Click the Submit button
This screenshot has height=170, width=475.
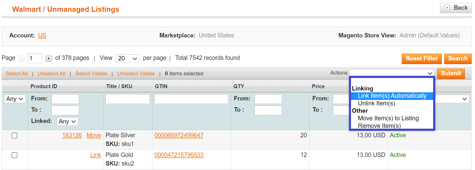(451, 73)
